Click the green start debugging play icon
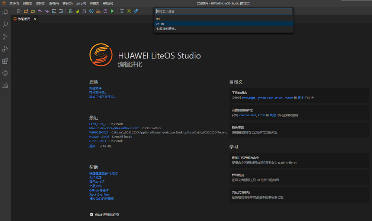Screen dimensions: 372x221 click(x=112, y=11)
